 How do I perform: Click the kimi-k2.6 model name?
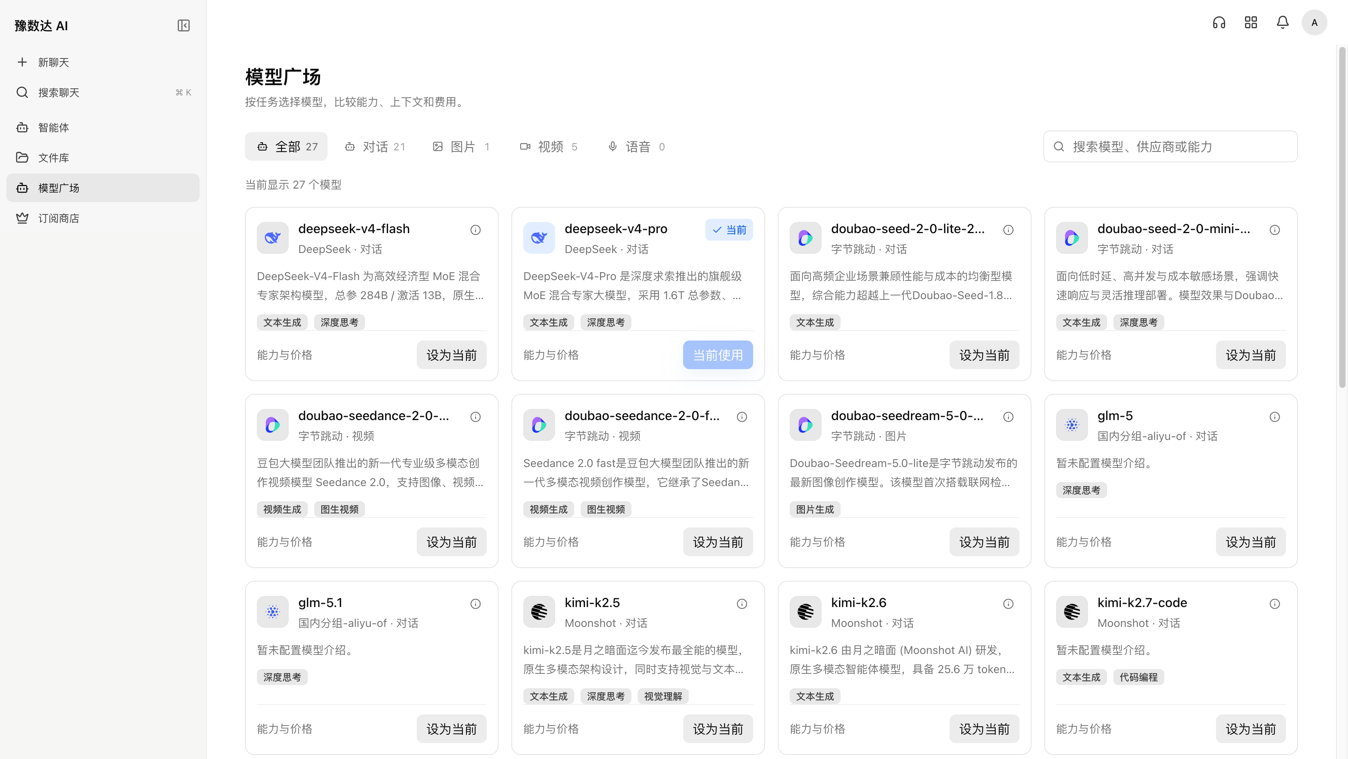pos(858,603)
